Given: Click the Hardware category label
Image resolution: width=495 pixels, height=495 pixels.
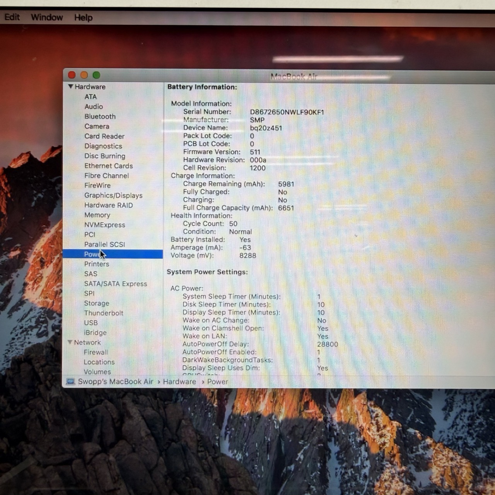Looking at the screenshot, I should coord(90,87).
